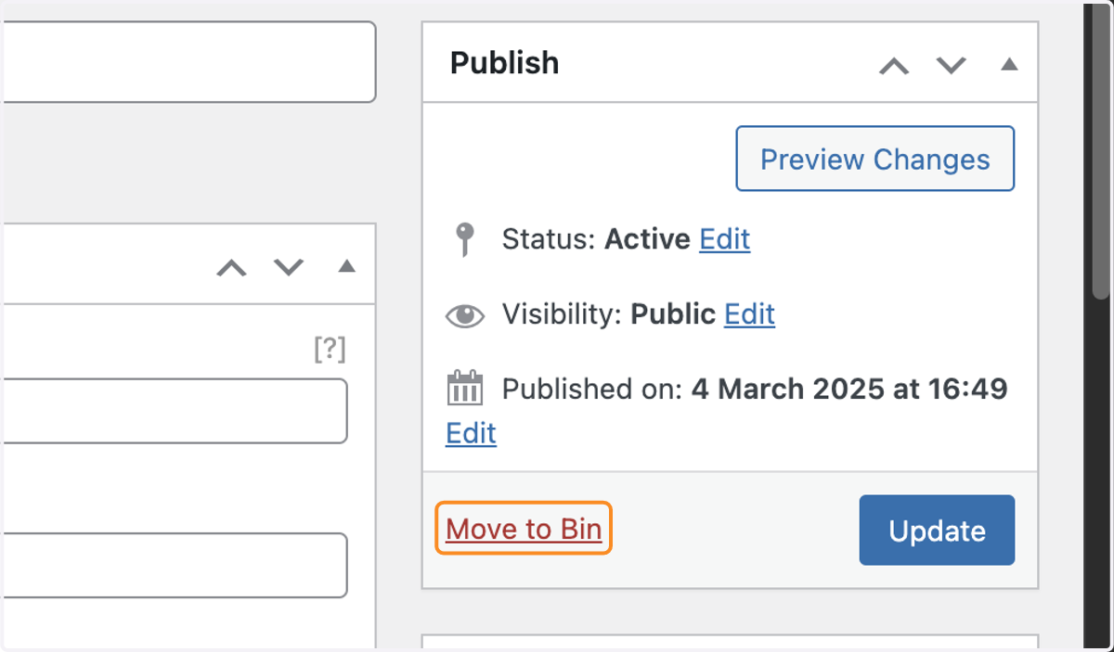Viewport: 1114px width, 652px height.
Task: Click the Publish panel heading
Action: point(505,63)
